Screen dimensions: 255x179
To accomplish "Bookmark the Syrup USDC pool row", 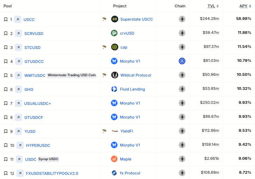I will tap(6, 159).
